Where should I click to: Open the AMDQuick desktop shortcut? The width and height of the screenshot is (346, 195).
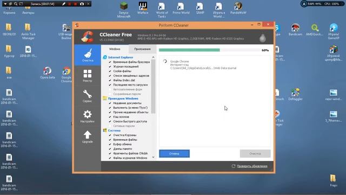pos(315,30)
